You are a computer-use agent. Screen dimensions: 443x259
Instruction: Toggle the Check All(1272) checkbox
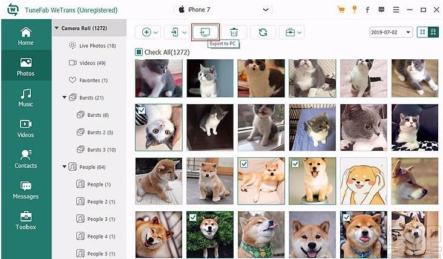[x=139, y=52]
